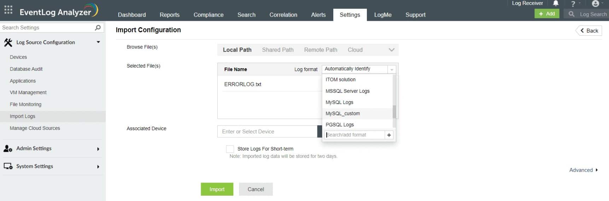Screen dimensions: 609x201
Task: Switch to Remote Path
Action: (x=321, y=50)
